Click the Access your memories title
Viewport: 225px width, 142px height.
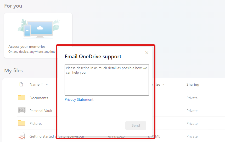[x=27, y=46]
